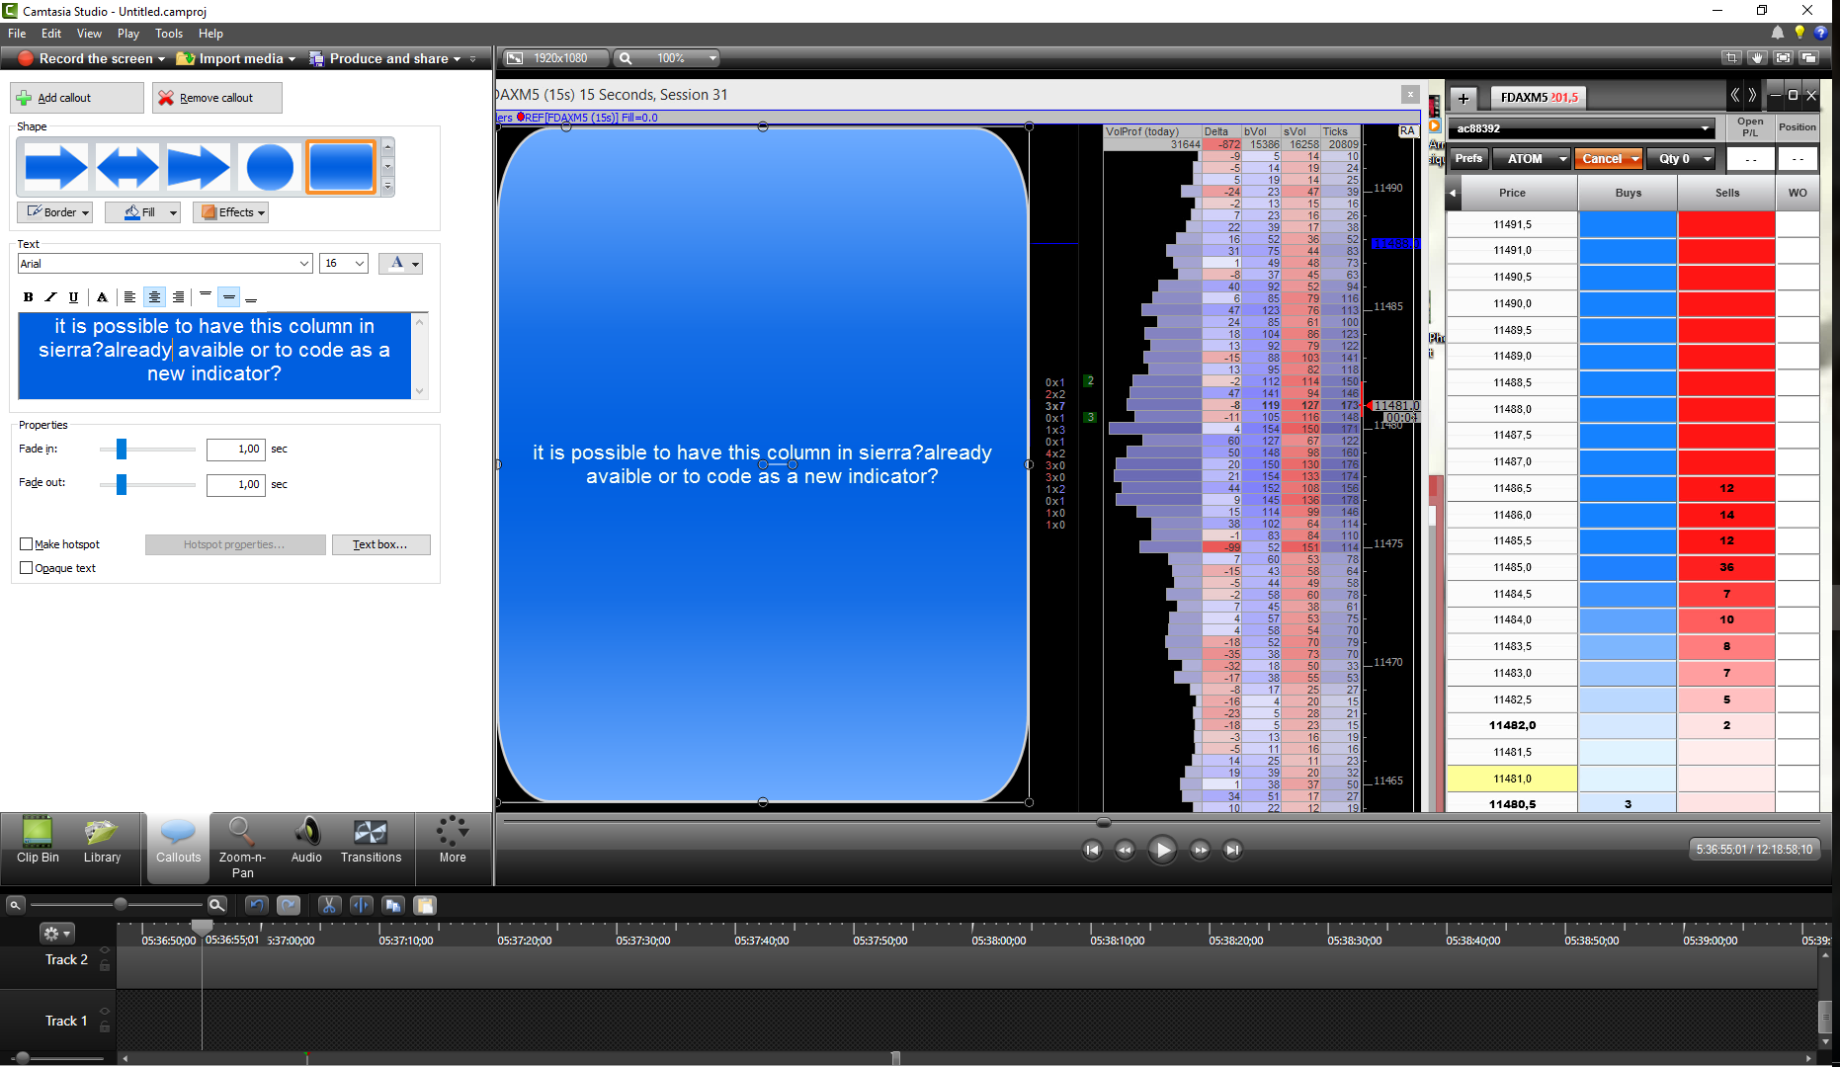Screen dimensions: 1840x1067
Task: Click the timeline zoom slider handle
Action: click(121, 905)
